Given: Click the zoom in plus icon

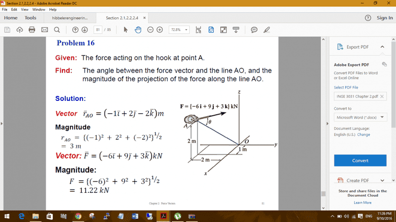Looking at the screenshot, I should coord(159,29).
